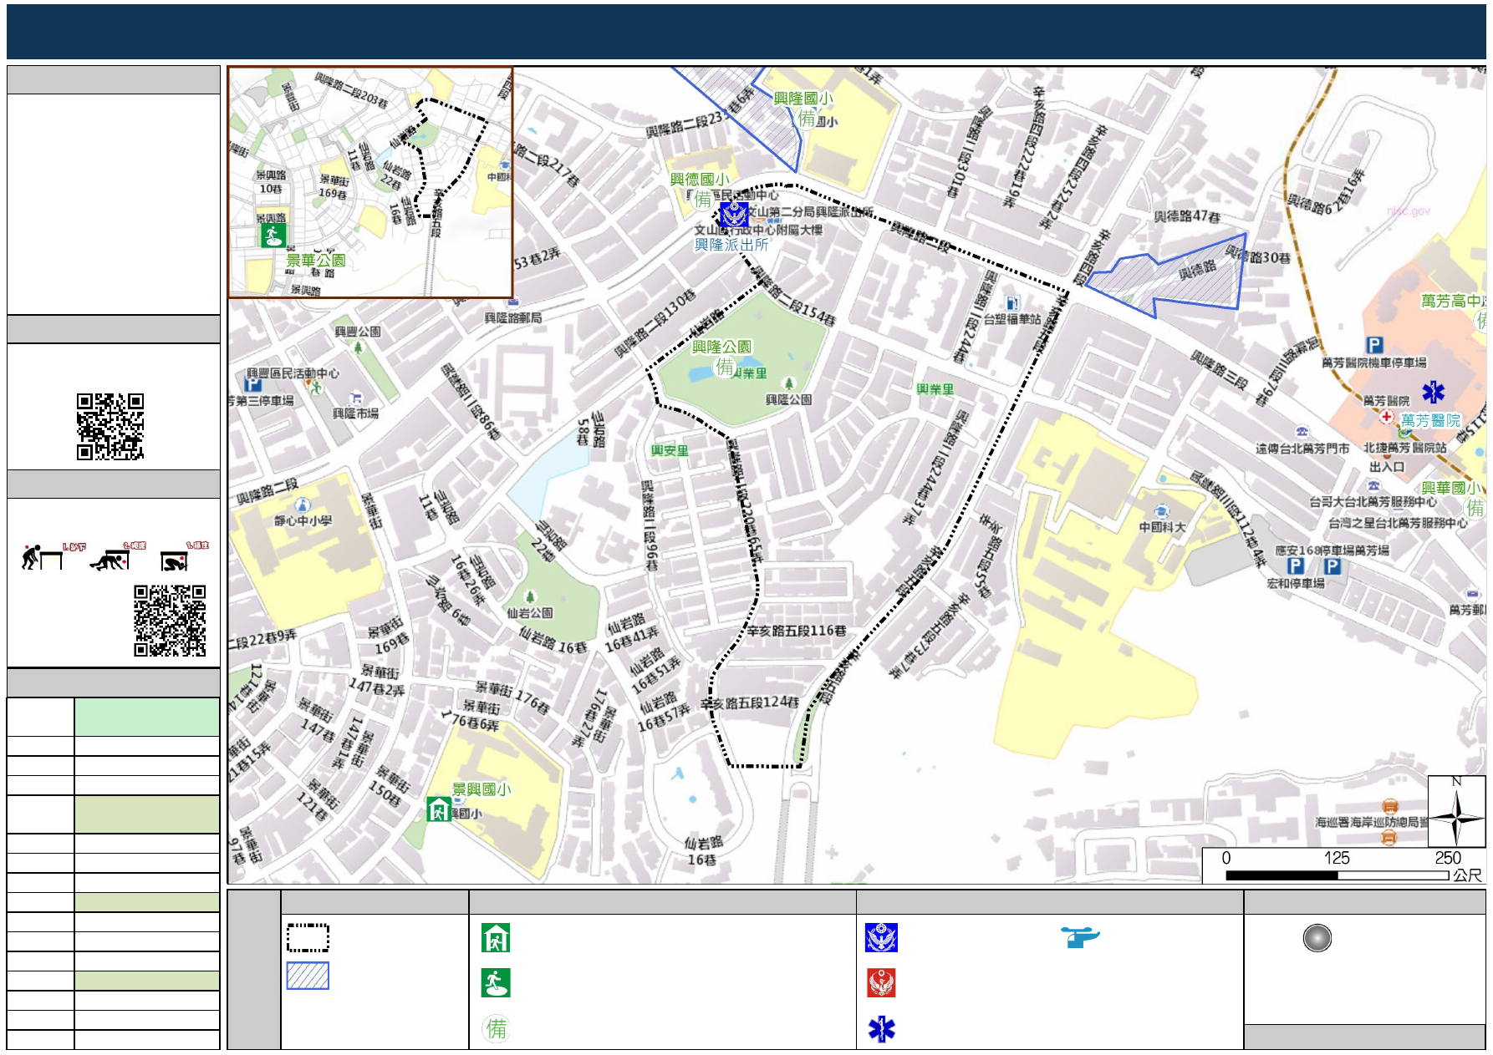The image size is (1493, 1055).
Task: Click the police marker at 興隆派出所 on map
Action: coord(734,215)
